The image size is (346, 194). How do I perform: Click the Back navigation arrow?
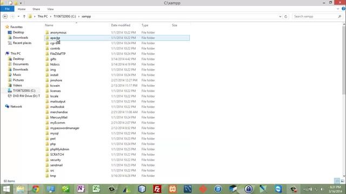(5, 17)
